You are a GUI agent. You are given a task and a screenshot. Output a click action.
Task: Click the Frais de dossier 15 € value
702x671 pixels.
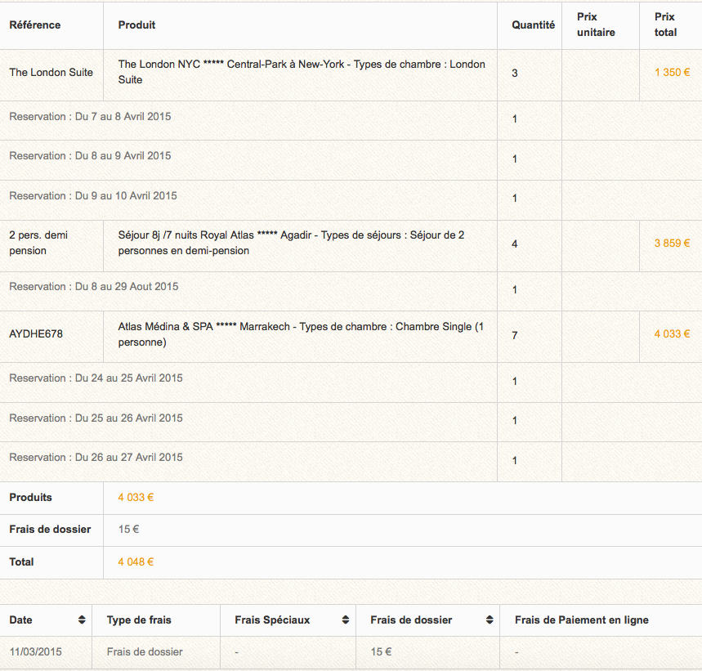128,529
